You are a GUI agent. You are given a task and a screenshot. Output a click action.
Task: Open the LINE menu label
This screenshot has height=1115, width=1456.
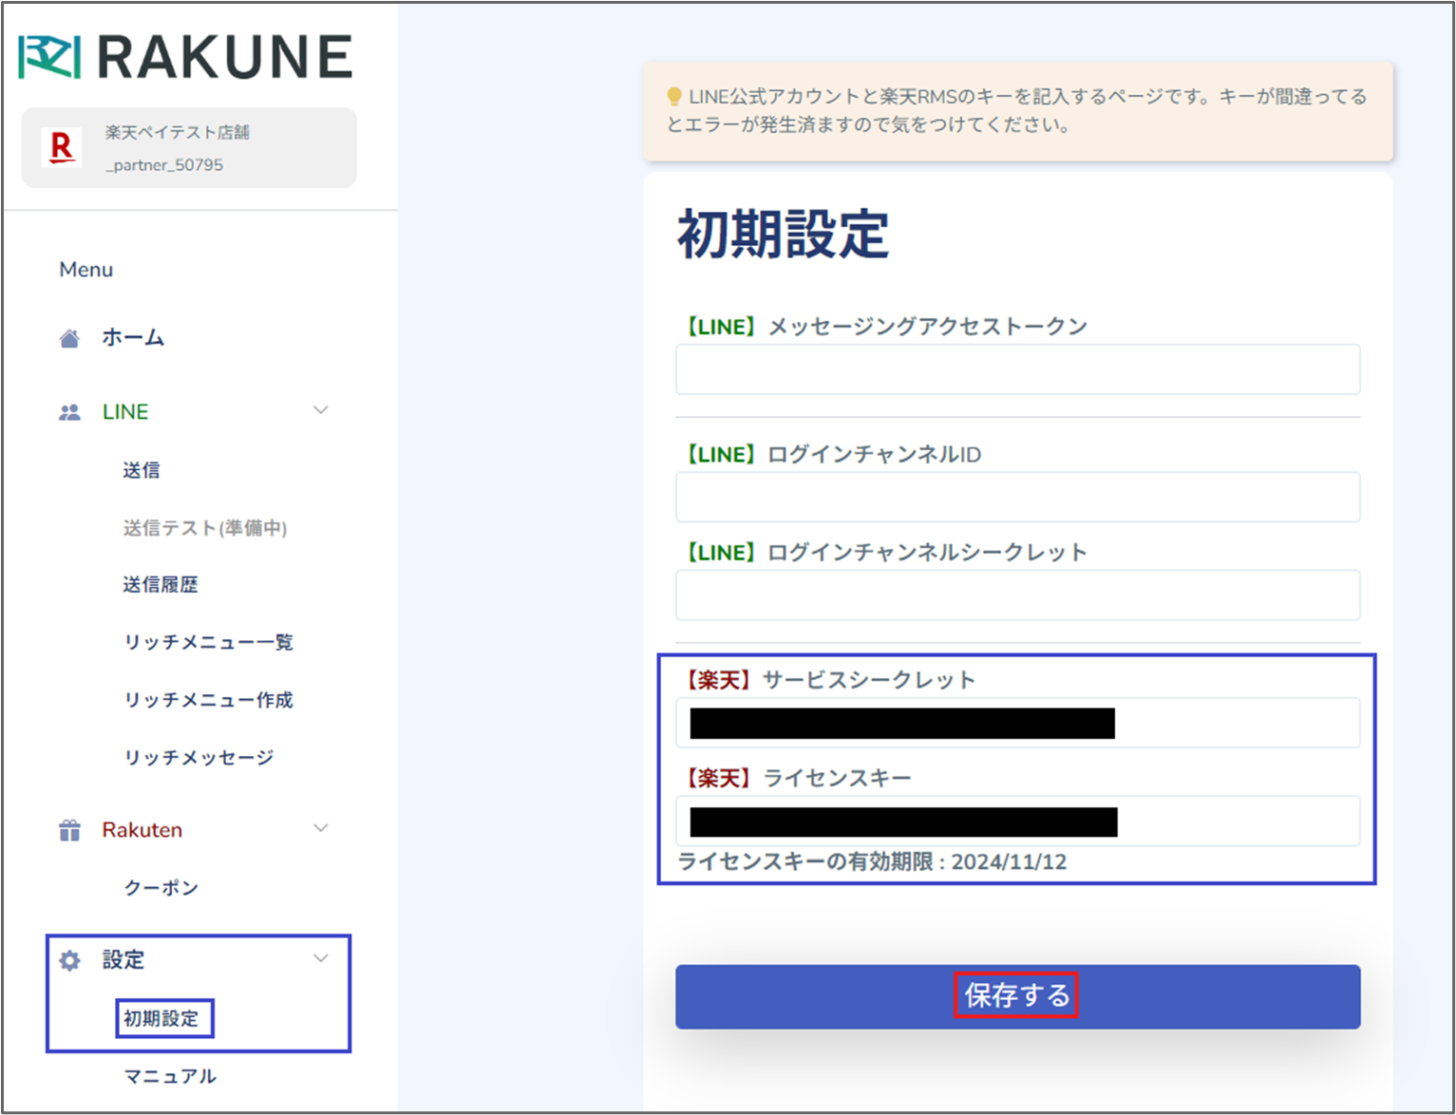click(125, 412)
